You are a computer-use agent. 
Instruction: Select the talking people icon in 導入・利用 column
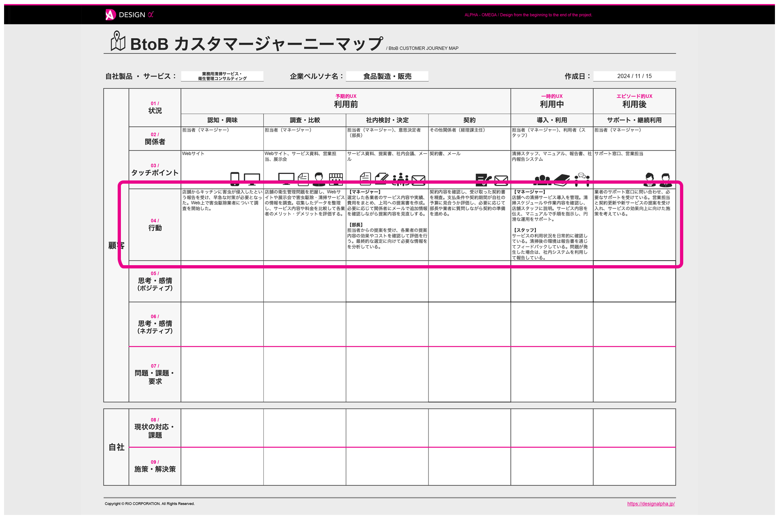(x=582, y=179)
